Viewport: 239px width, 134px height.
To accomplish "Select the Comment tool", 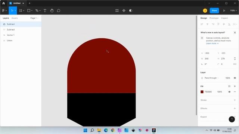I will [x=59, y=11].
